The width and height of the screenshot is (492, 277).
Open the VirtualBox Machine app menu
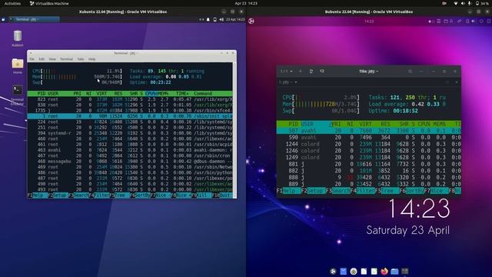point(49,3)
